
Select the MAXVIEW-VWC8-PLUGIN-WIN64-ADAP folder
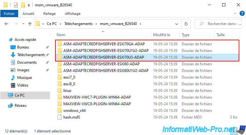(97, 104)
